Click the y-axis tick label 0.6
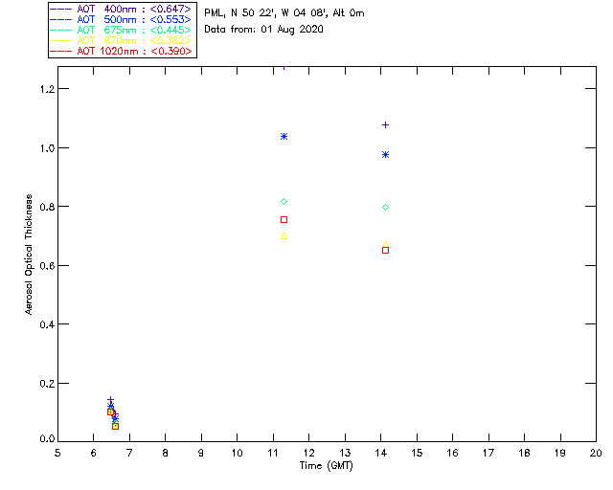The image size is (613, 490). 47,265
